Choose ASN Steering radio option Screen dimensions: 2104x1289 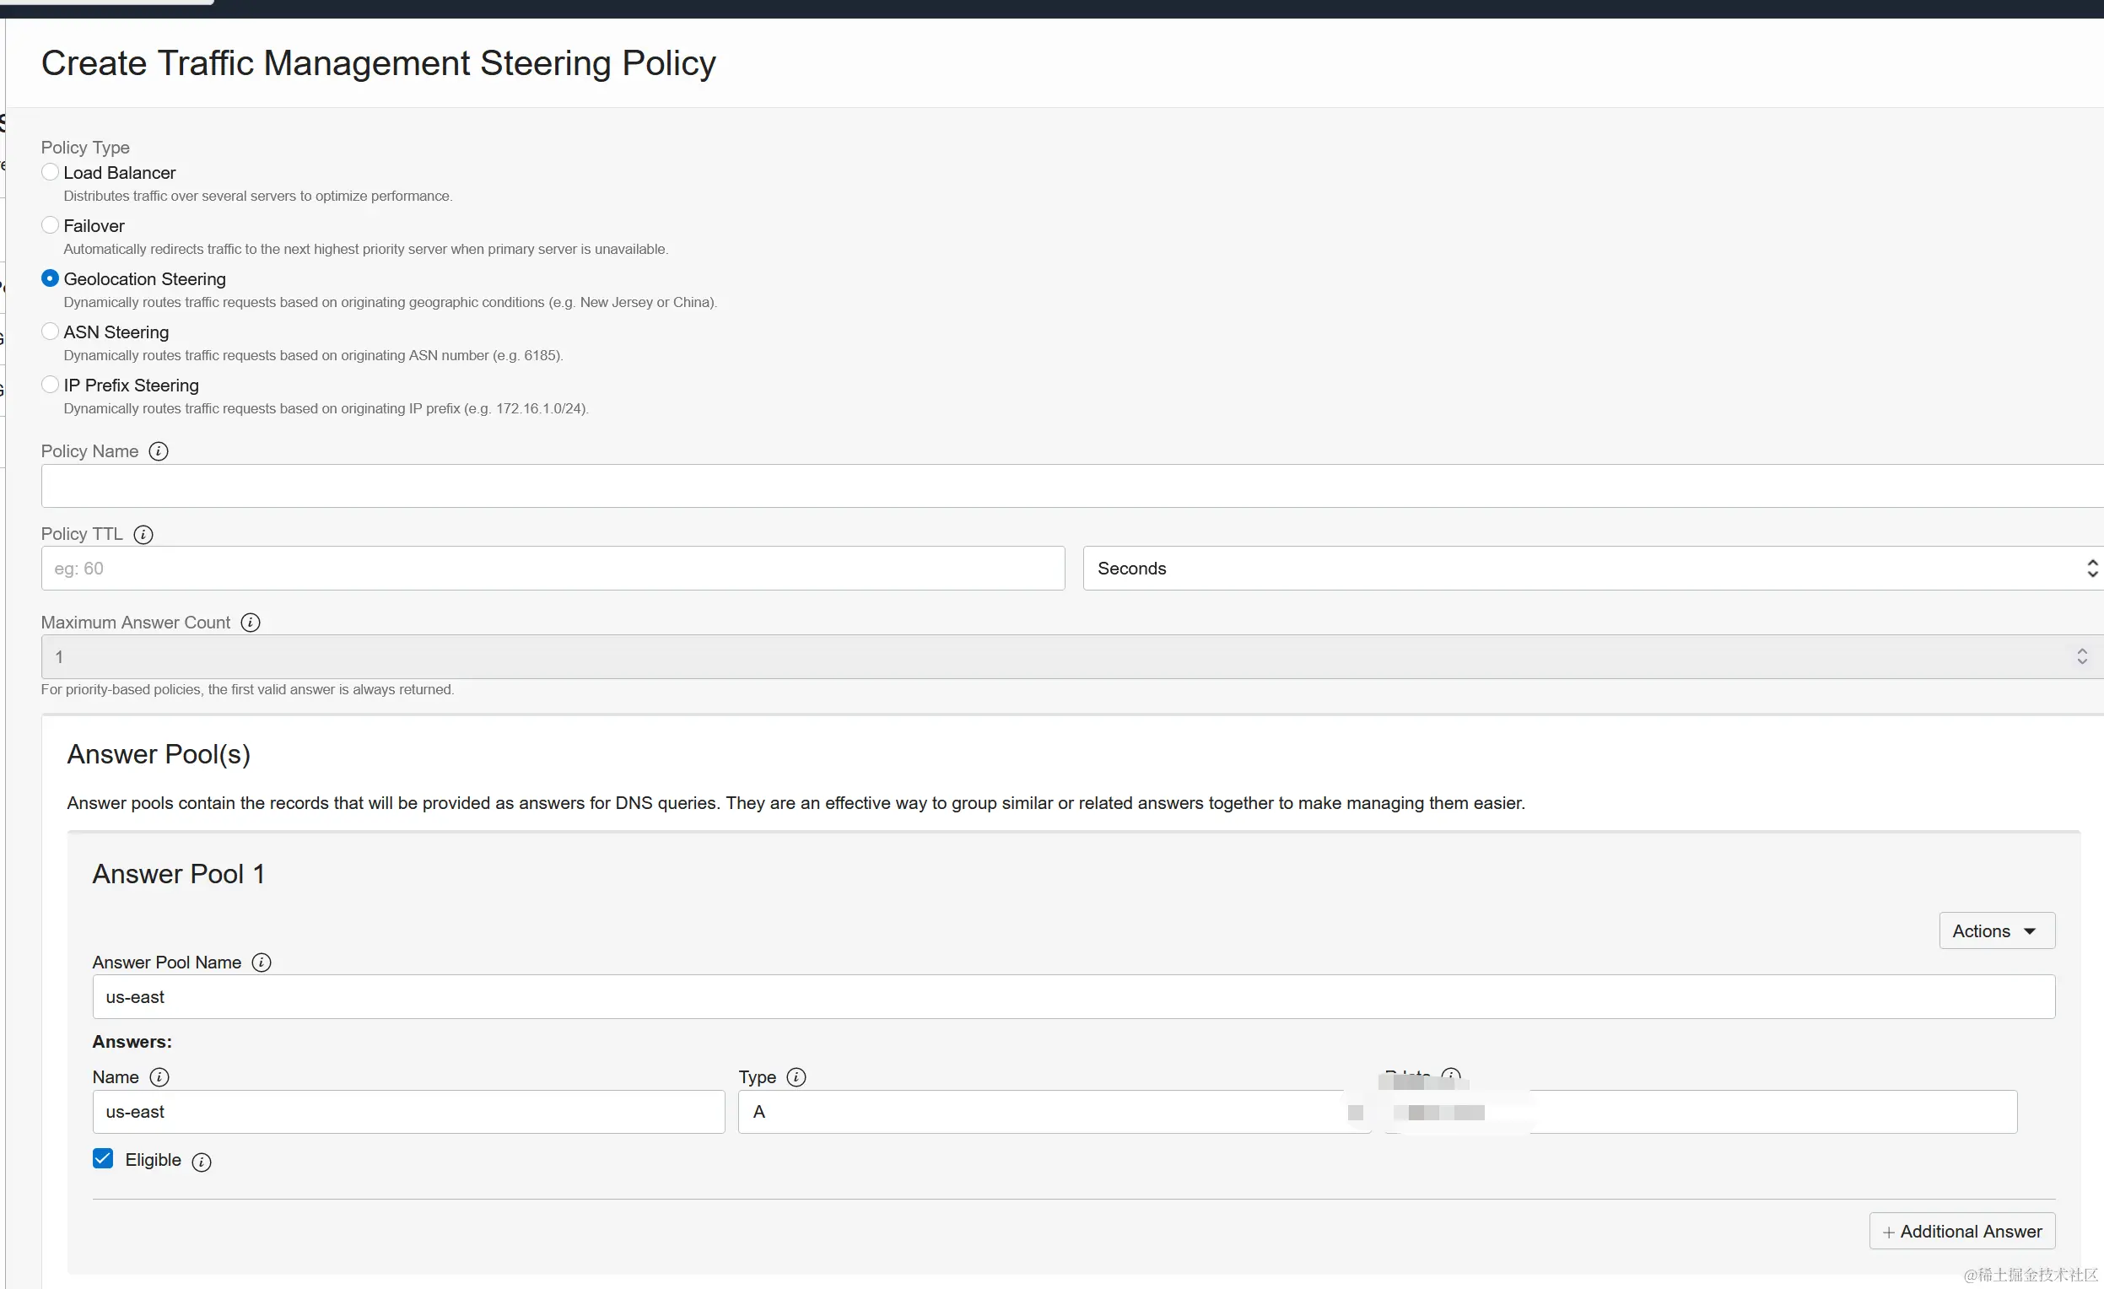point(51,332)
